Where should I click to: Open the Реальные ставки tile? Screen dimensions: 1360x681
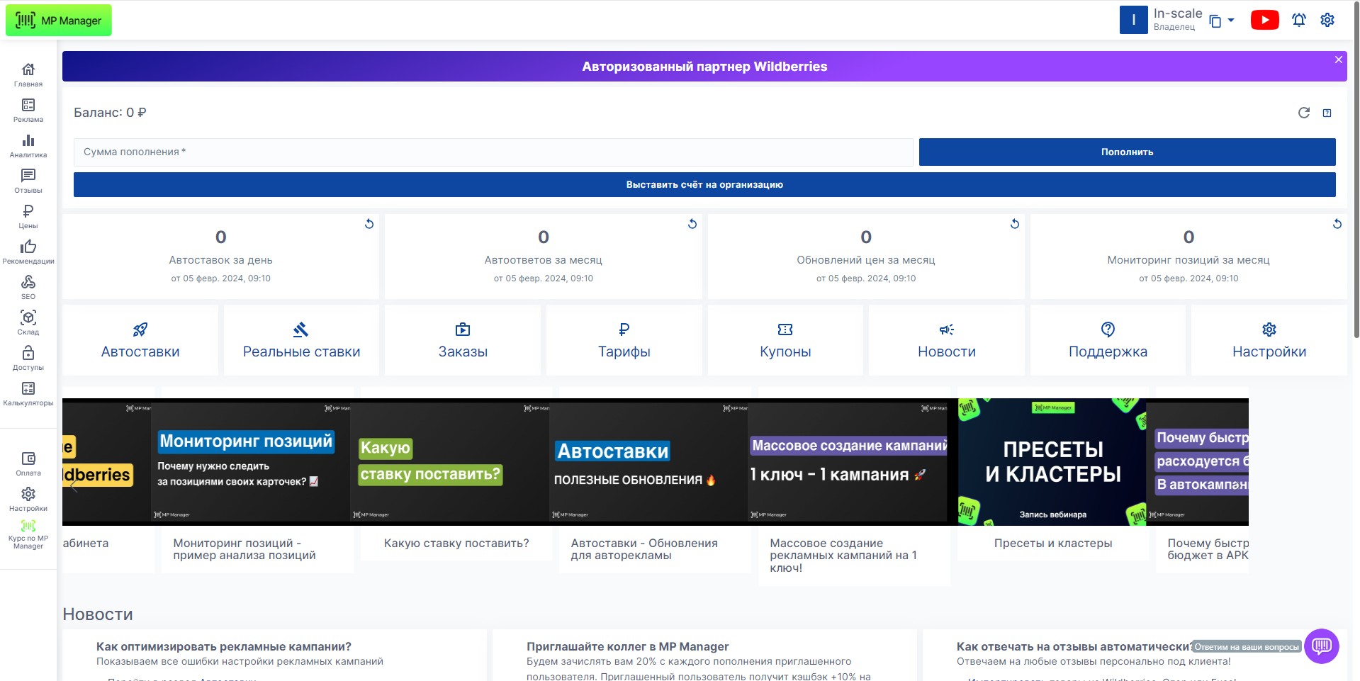[302, 340]
